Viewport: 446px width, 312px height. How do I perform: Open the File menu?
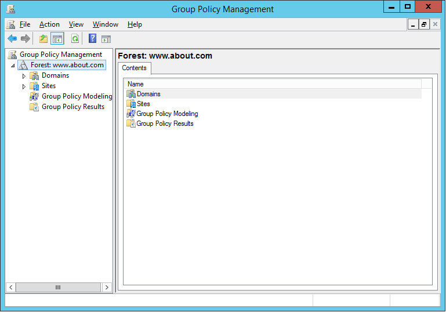[25, 24]
